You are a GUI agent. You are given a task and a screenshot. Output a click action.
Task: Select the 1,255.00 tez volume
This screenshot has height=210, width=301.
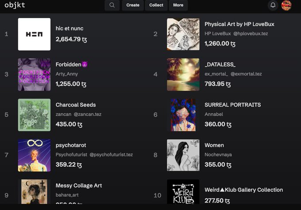(71, 84)
